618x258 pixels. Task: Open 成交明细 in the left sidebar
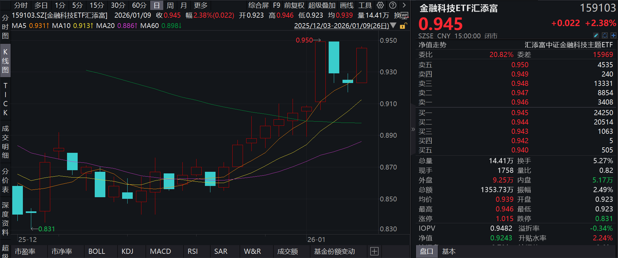click(5, 142)
